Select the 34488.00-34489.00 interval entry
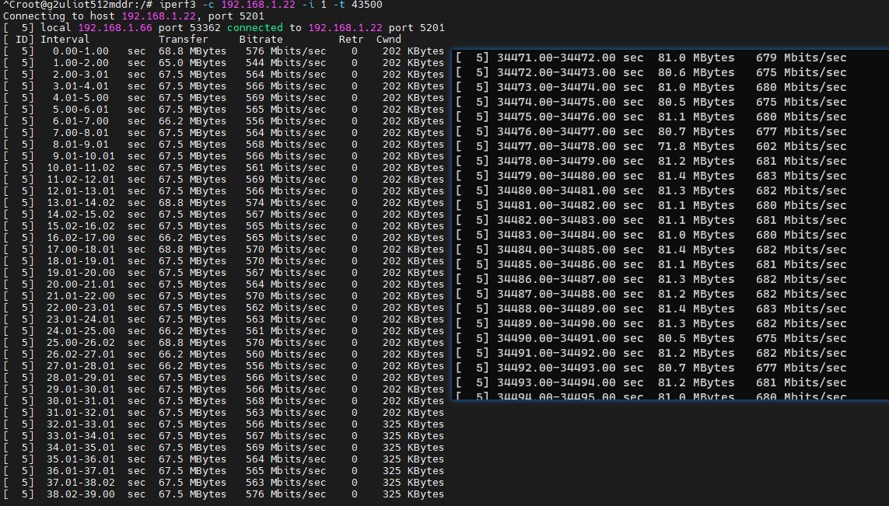889x506 pixels. pyautogui.click(x=556, y=309)
